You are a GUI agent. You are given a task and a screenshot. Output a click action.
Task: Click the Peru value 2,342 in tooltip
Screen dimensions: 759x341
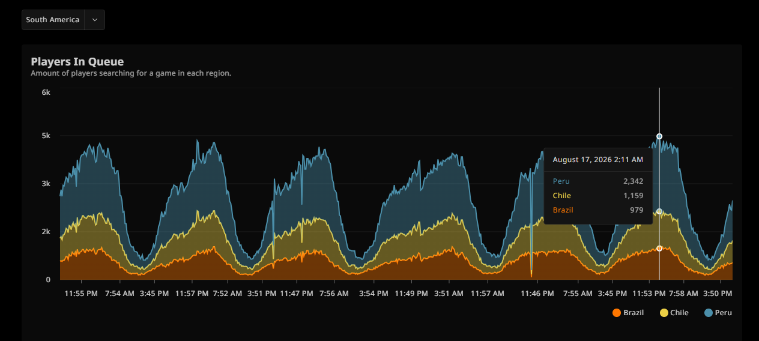coord(633,181)
